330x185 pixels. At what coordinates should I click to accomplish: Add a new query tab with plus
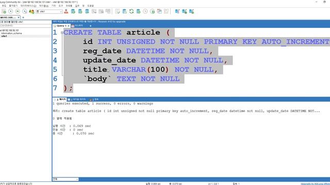tap(91, 26)
